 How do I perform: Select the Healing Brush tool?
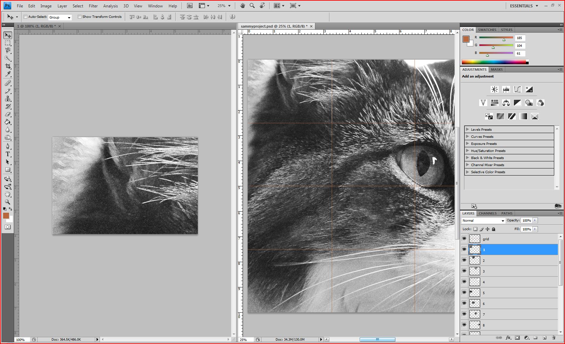click(8, 83)
